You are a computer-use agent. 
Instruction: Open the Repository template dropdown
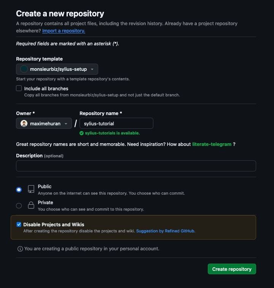(x=57, y=69)
